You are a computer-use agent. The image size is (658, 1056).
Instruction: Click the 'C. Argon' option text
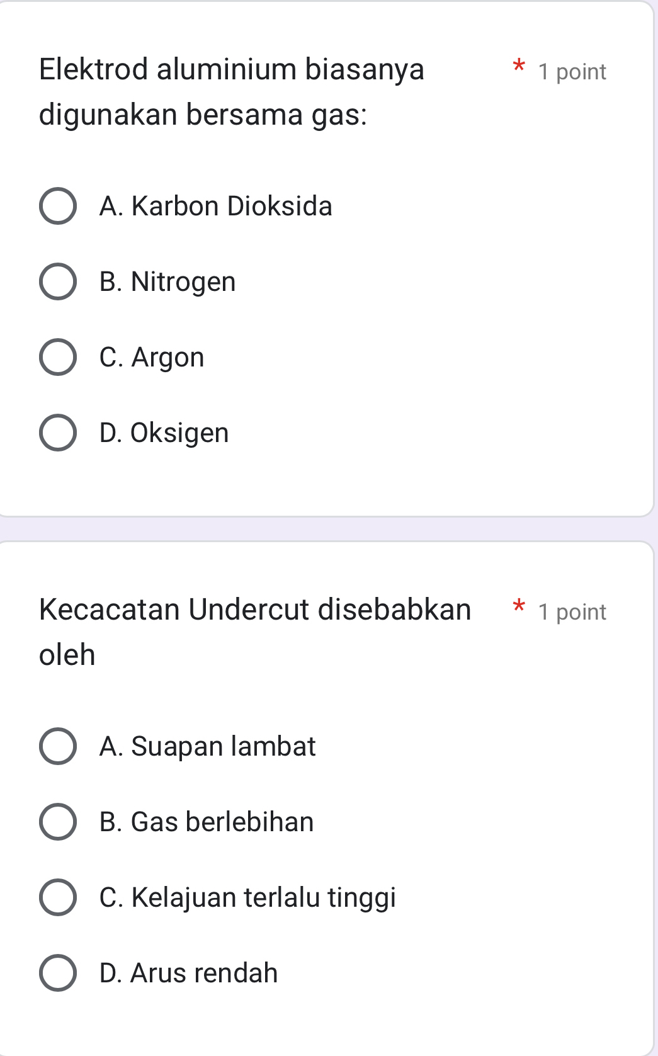(152, 357)
